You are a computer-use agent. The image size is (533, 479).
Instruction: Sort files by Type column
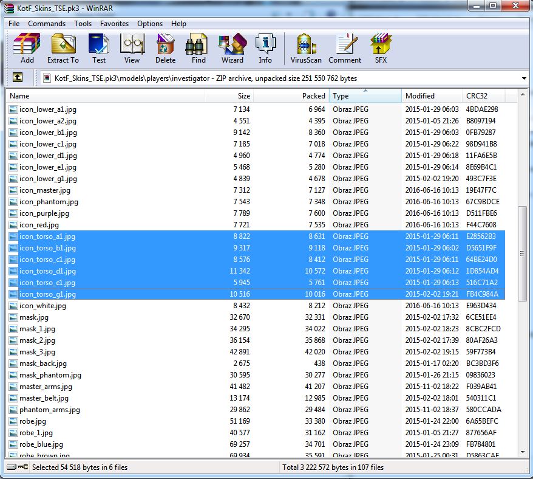click(365, 95)
